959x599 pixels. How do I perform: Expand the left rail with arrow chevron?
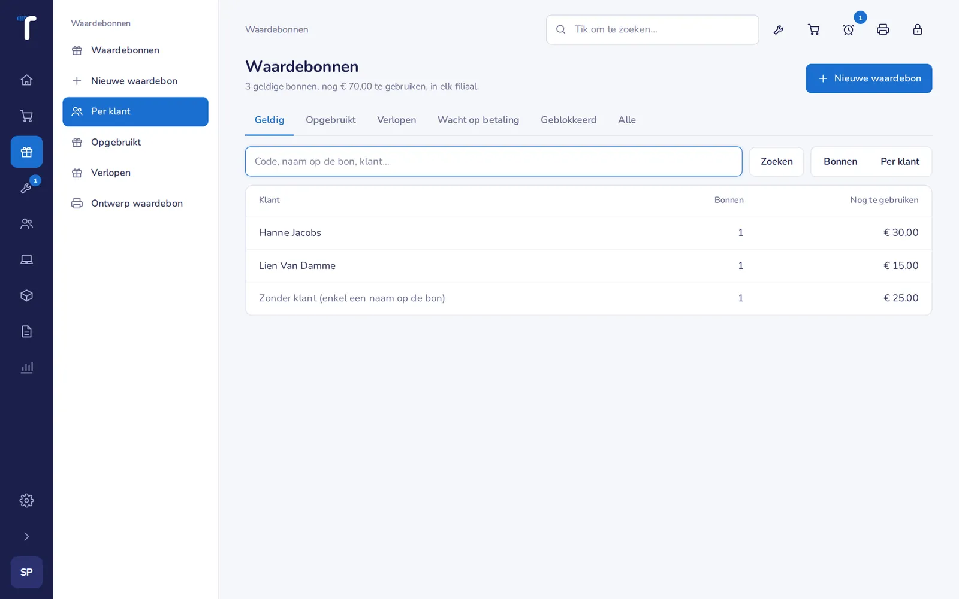[26, 536]
